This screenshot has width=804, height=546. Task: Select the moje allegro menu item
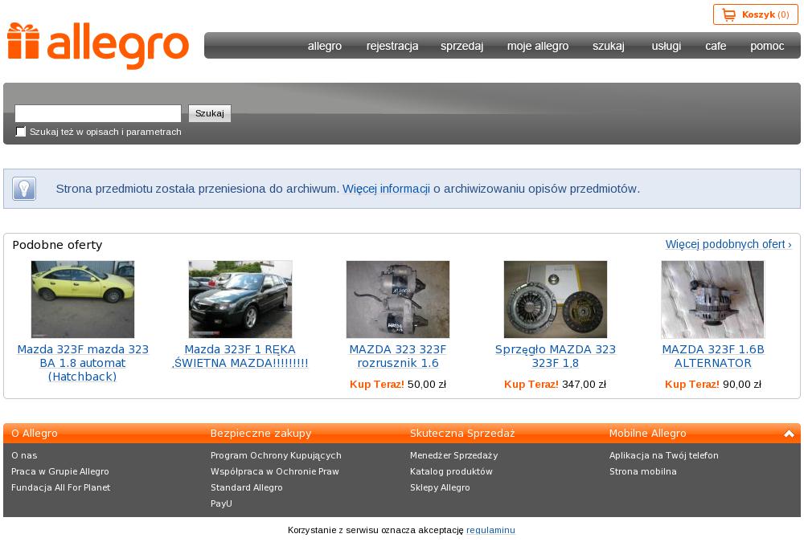pos(537,46)
